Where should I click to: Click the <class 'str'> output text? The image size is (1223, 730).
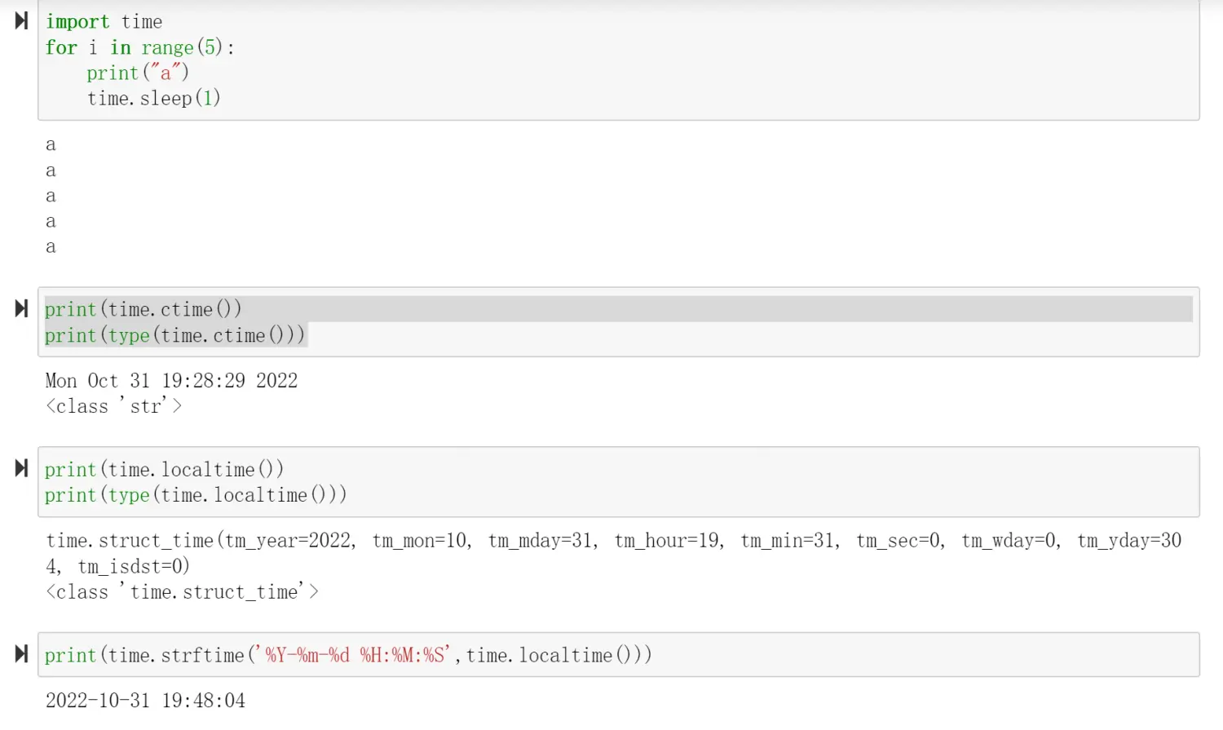click(x=113, y=406)
